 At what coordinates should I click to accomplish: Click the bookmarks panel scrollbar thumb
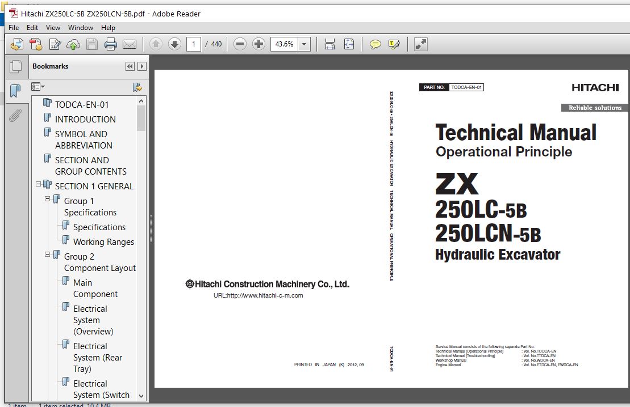click(x=141, y=118)
